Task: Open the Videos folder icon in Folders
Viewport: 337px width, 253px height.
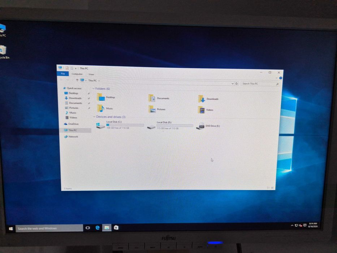Action: tap(202, 110)
